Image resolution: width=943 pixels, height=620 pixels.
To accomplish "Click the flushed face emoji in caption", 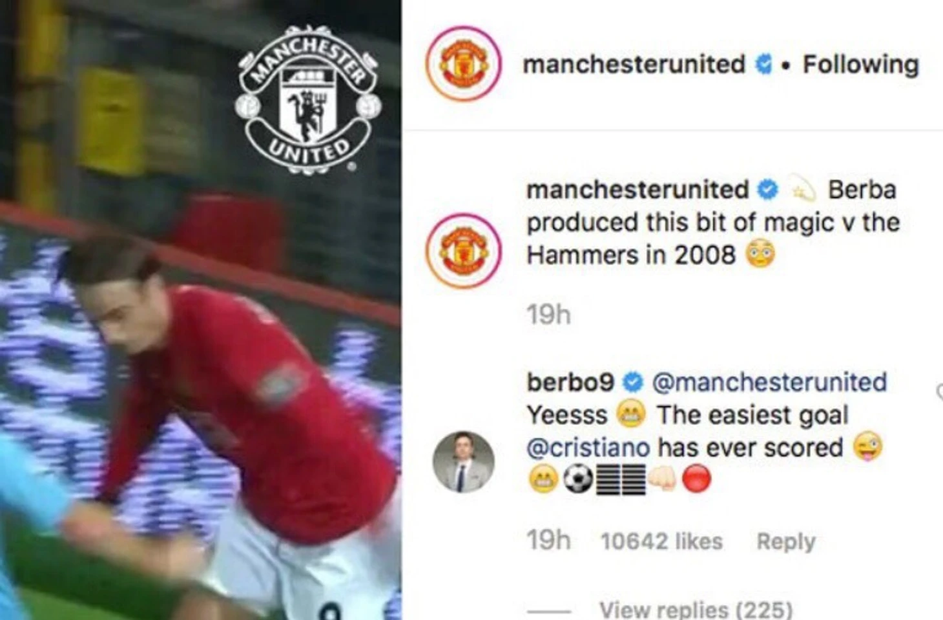I will pos(760,254).
